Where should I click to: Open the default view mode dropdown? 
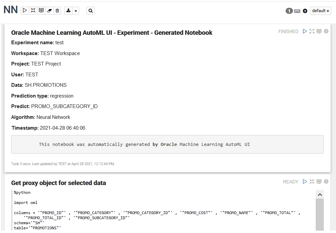(320, 11)
